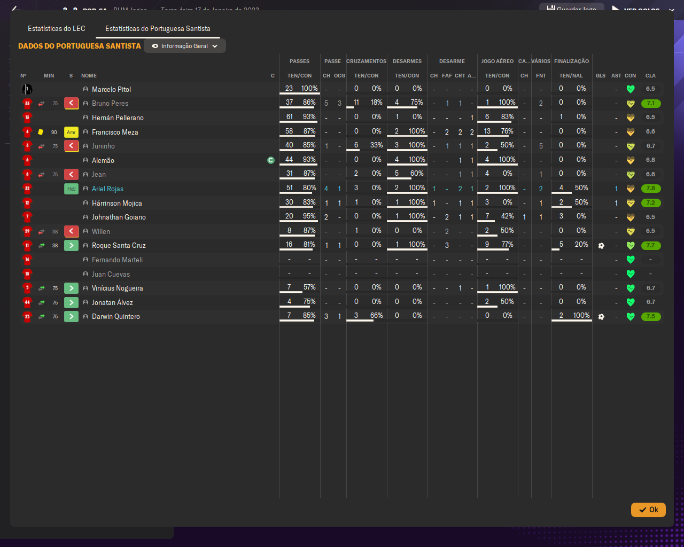Click the red substitution badge for Willen
The width and height of the screenshot is (684, 547).
(71, 231)
